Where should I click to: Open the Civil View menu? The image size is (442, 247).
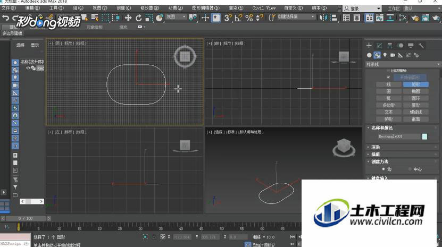click(x=264, y=8)
